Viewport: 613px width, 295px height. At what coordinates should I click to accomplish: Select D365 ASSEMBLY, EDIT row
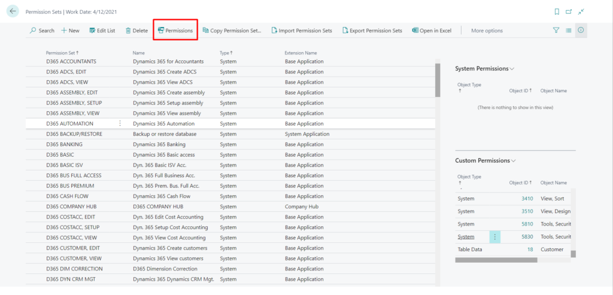tap(230, 93)
